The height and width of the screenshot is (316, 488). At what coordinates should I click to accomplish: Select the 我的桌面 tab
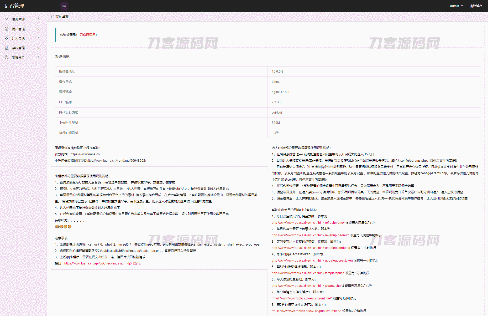(62, 17)
